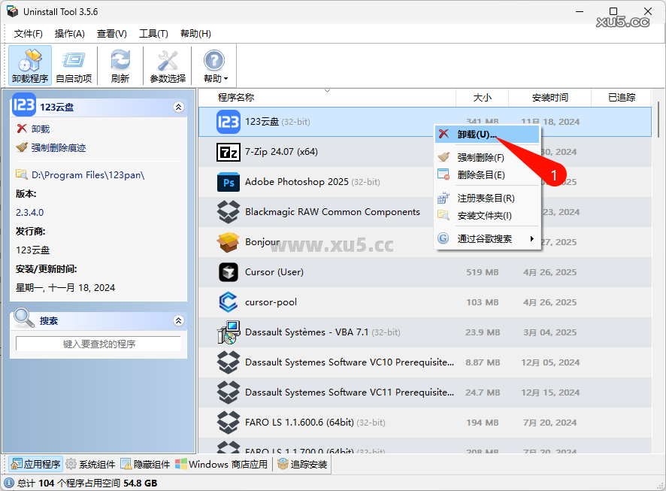The height and width of the screenshot is (491, 666).
Task: Click the Bonjour package icon
Action: [228, 241]
